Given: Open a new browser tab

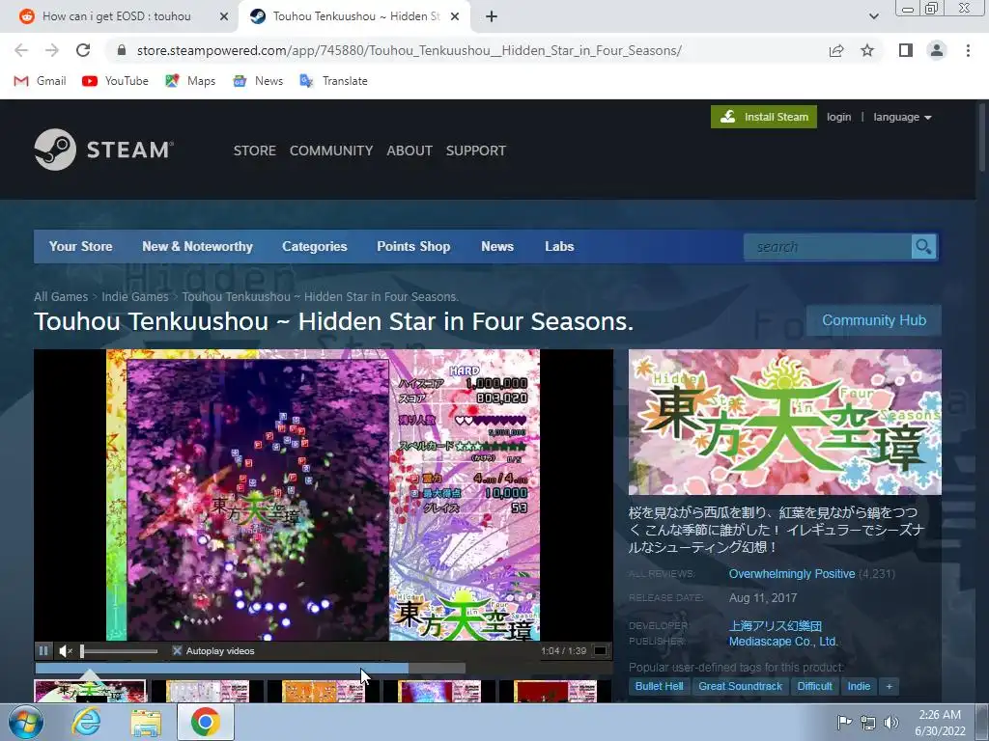Looking at the screenshot, I should [x=492, y=16].
